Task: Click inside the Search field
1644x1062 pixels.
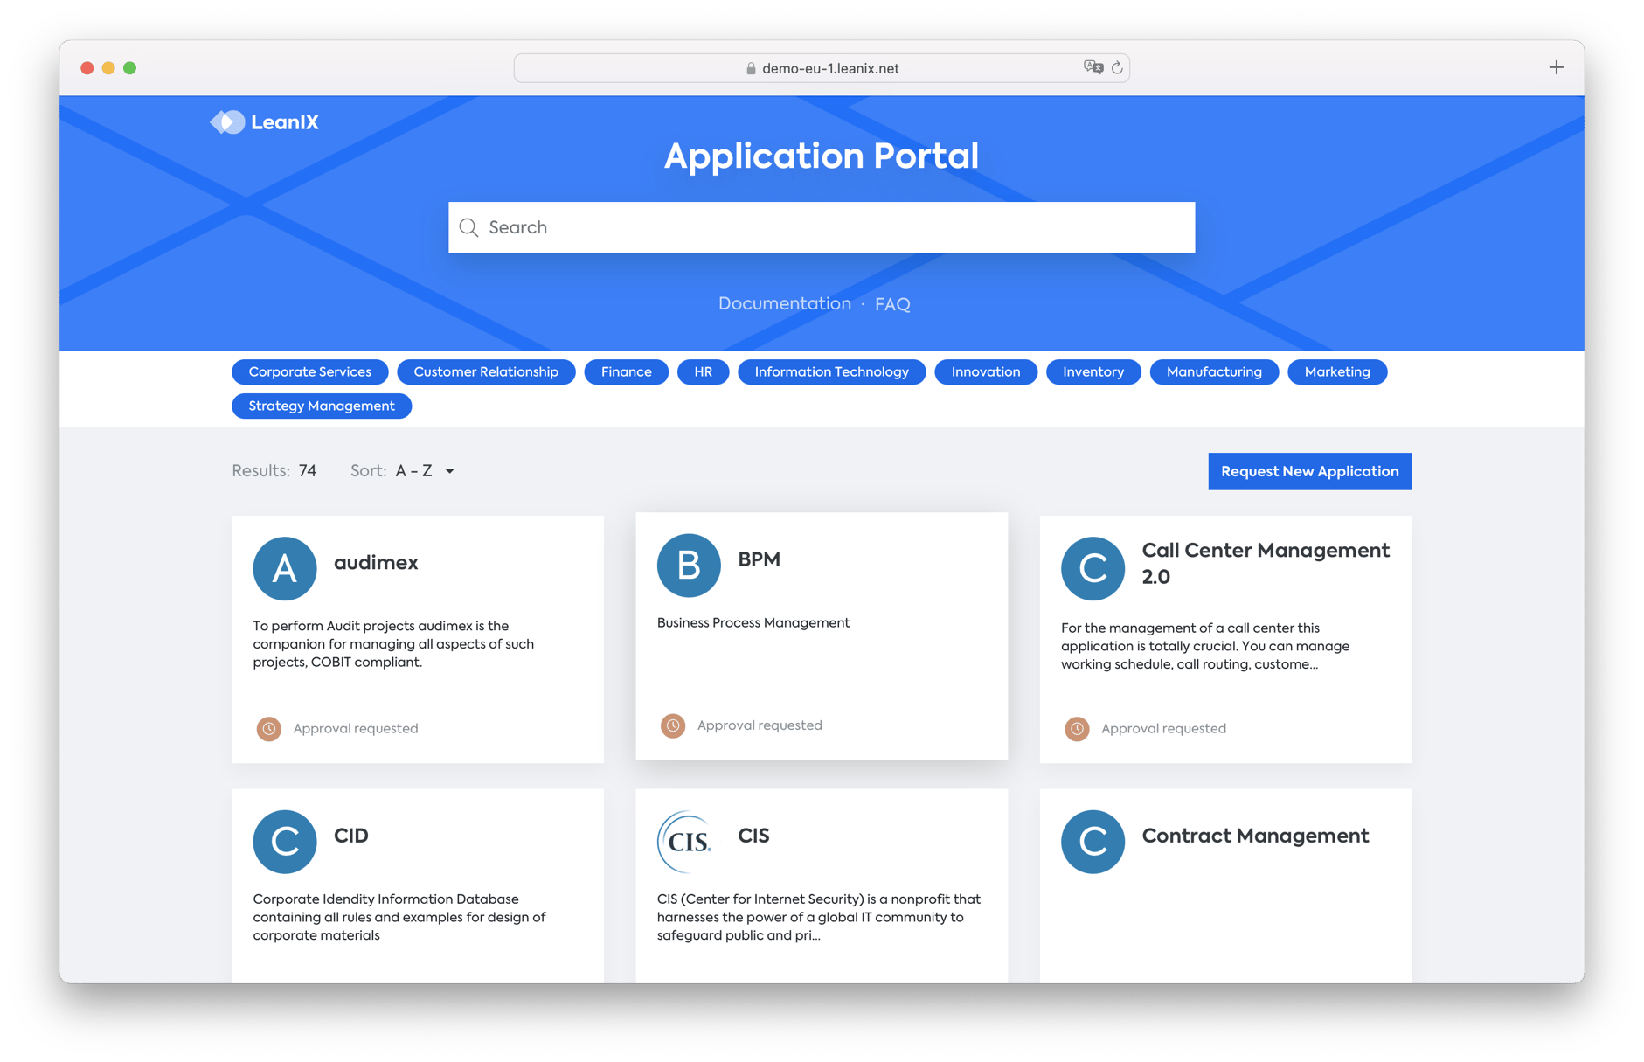Action: pyautogui.click(x=822, y=227)
